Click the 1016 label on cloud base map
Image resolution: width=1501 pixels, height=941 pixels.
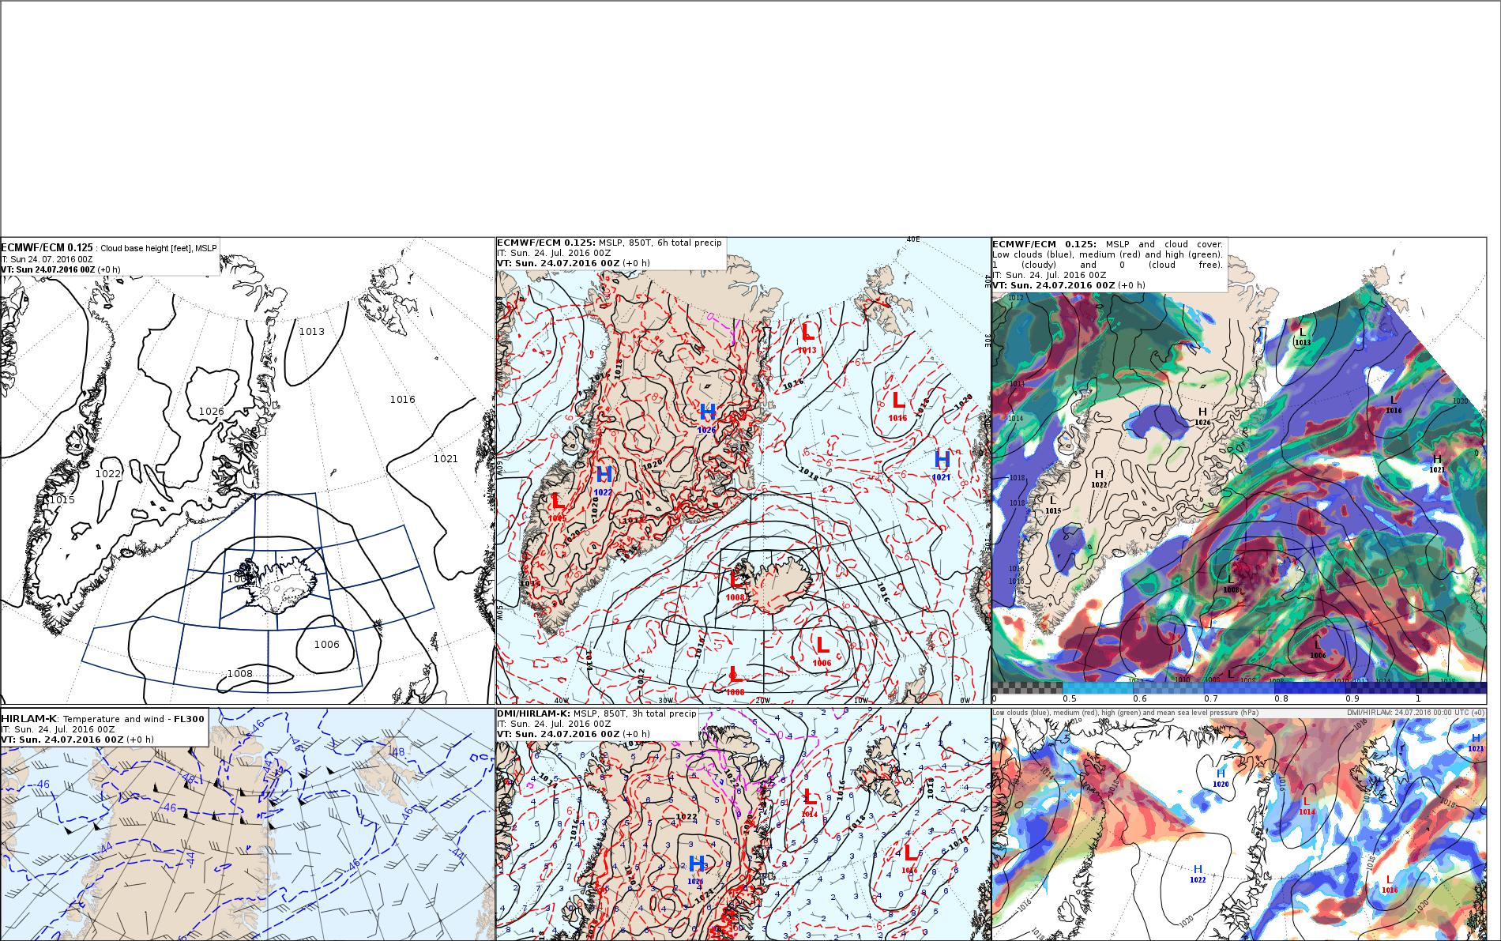click(402, 400)
